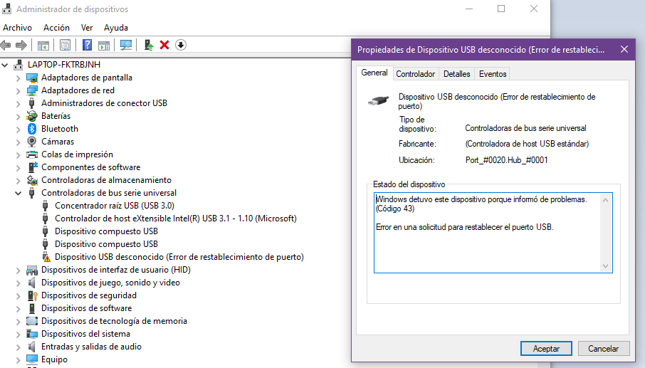Show or hide the console tree icon
Screen dimensions: 645x368
click(x=43, y=46)
